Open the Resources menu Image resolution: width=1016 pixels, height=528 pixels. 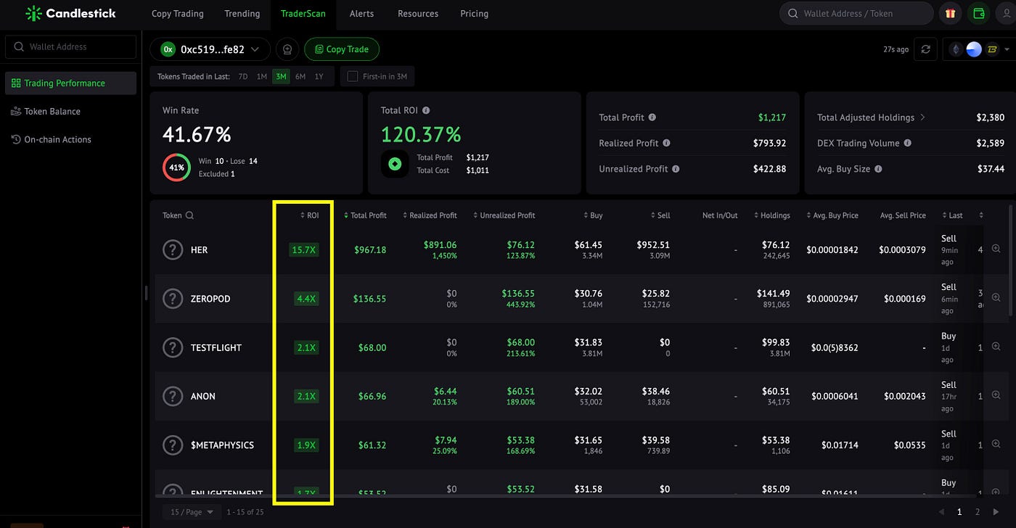pos(418,13)
